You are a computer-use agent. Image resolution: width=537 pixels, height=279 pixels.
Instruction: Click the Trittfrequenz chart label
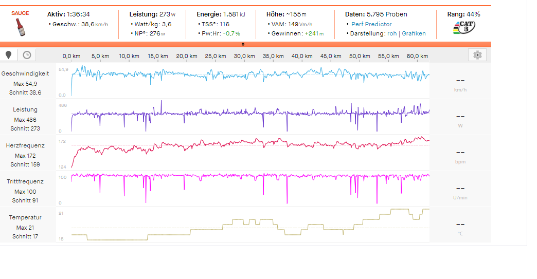click(x=25, y=181)
